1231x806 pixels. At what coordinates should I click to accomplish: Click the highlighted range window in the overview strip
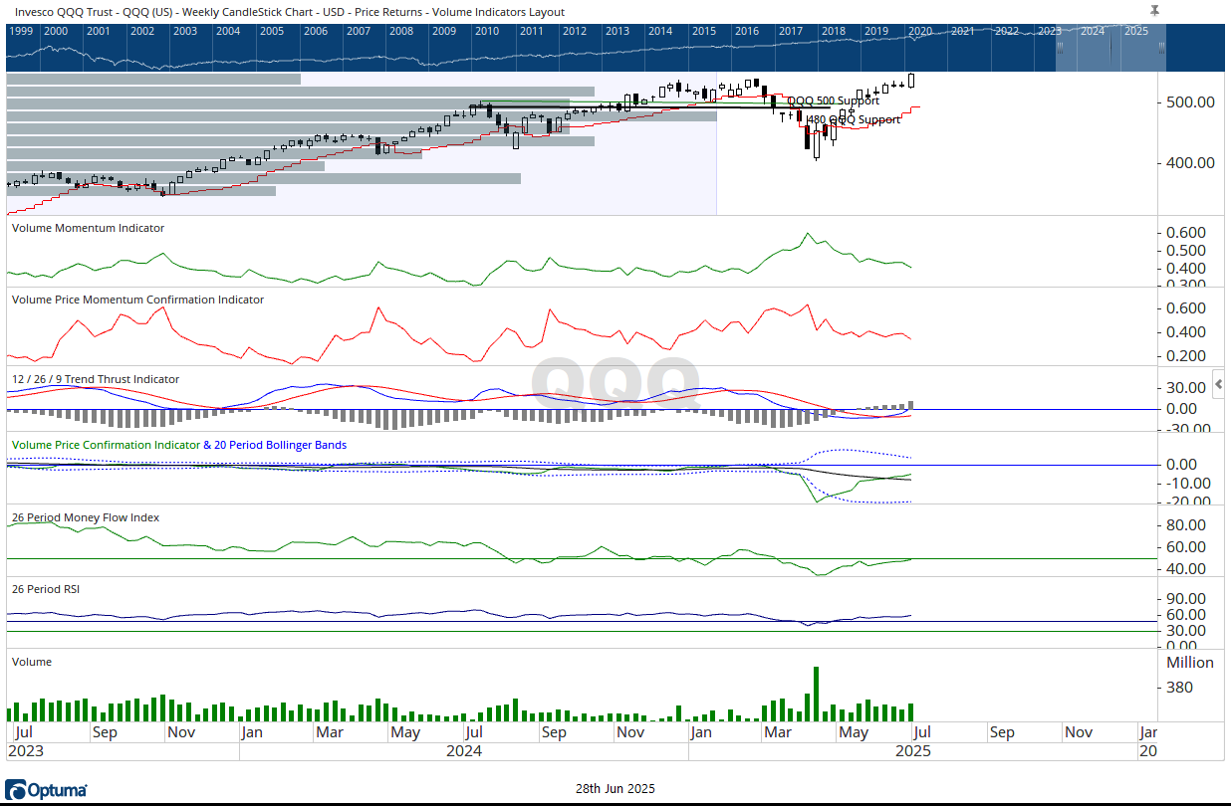[1110, 48]
